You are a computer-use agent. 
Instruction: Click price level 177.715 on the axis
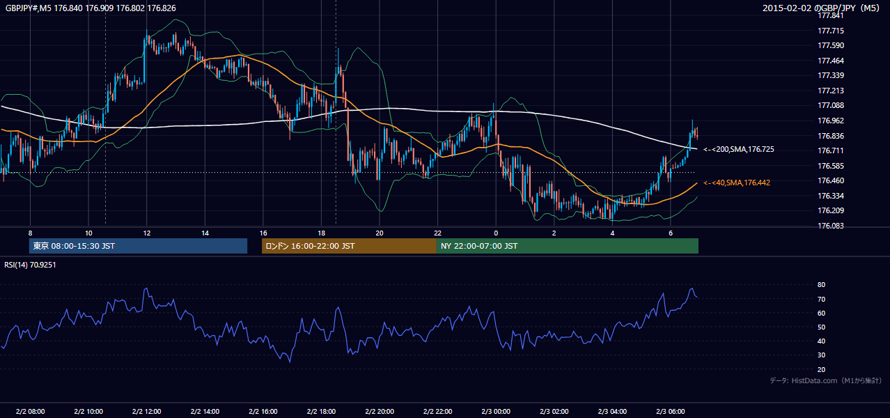tap(830, 31)
